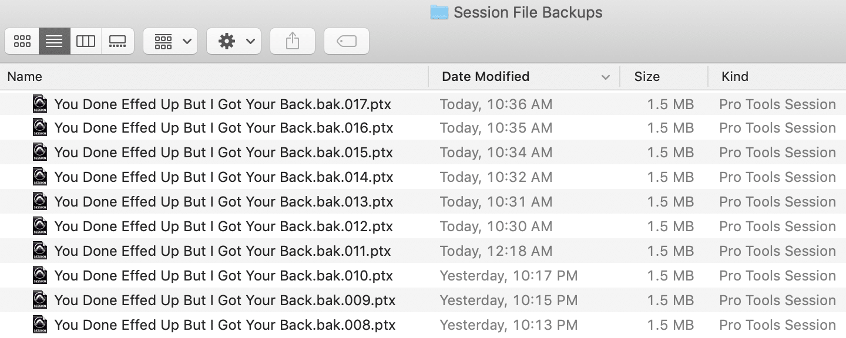846x338 pixels.
Task: Toggle Date Modified sort direction
Action: pos(485,76)
